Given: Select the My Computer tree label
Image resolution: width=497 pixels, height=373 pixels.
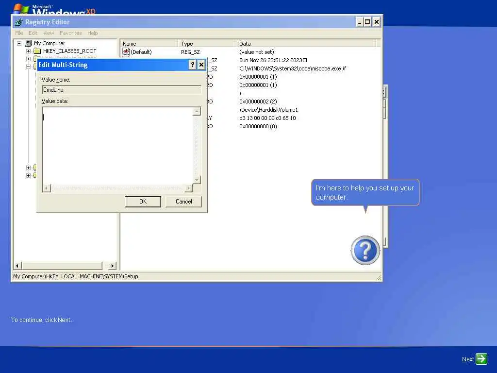Looking at the screenshot, I should pos(50,43).
